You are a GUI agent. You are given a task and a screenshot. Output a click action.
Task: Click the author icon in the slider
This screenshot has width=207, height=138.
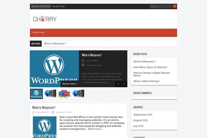click(x=83, y=60)
